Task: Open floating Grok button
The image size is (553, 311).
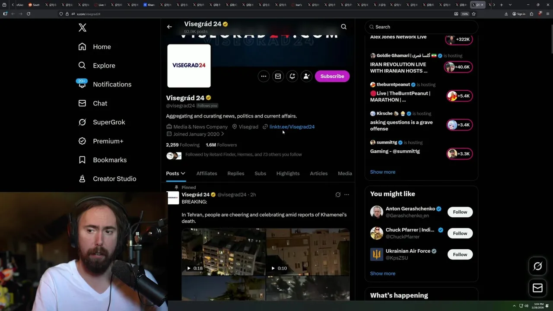Action: click(537, 267)
